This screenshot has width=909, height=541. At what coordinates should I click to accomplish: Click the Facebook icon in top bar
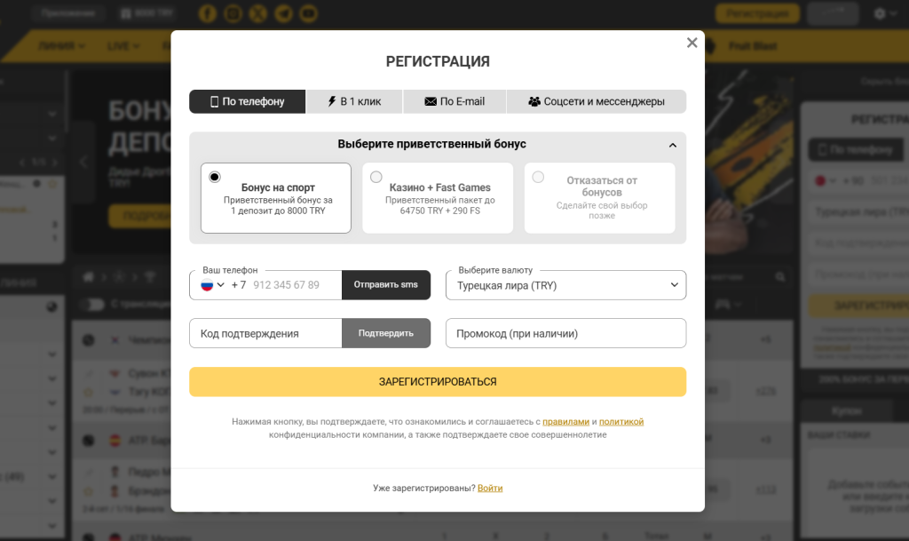click(x=208, y=13)
